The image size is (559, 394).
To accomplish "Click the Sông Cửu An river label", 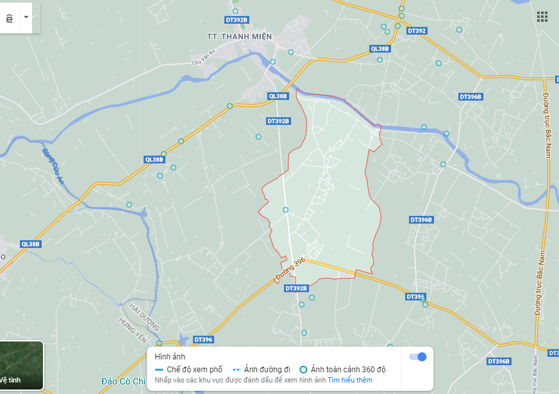I will tap(53, 167).
